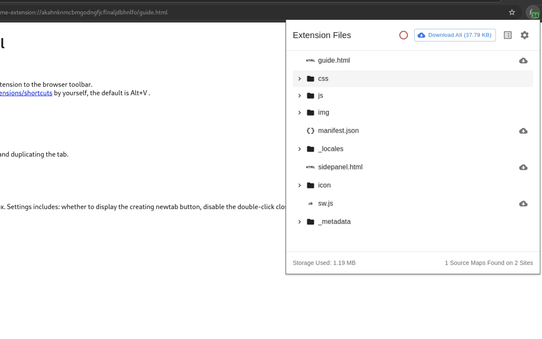The width and height of the screenshot is (542, 339).
Task: Open extension settings gear icon
Action: point(525,35)
